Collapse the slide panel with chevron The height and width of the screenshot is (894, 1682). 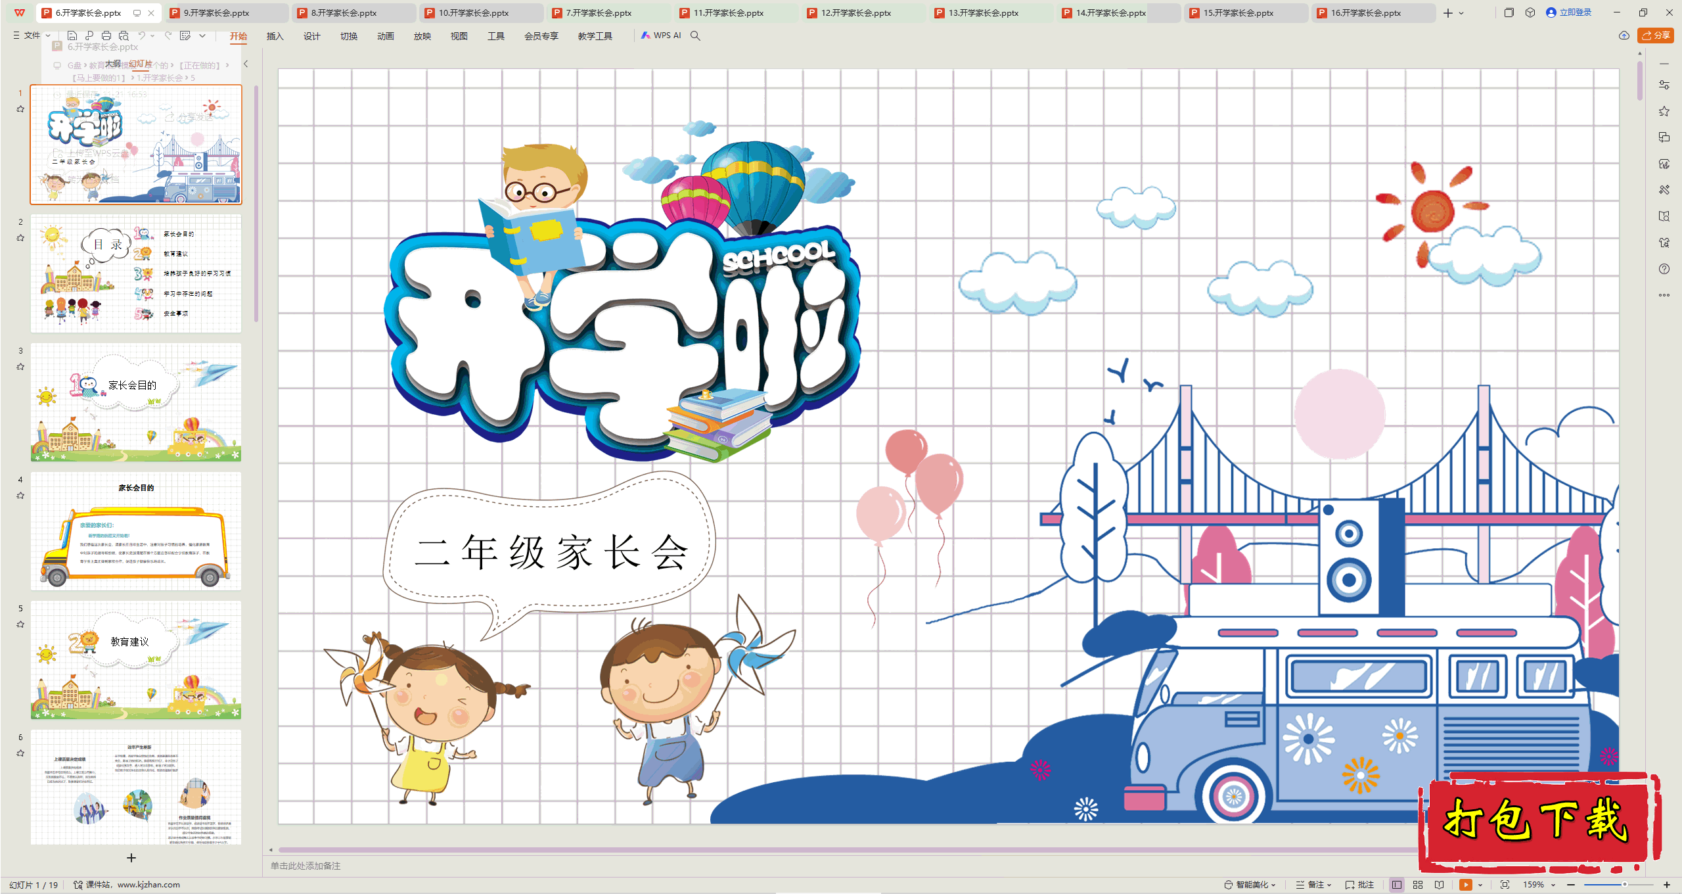tap(246, 64)
